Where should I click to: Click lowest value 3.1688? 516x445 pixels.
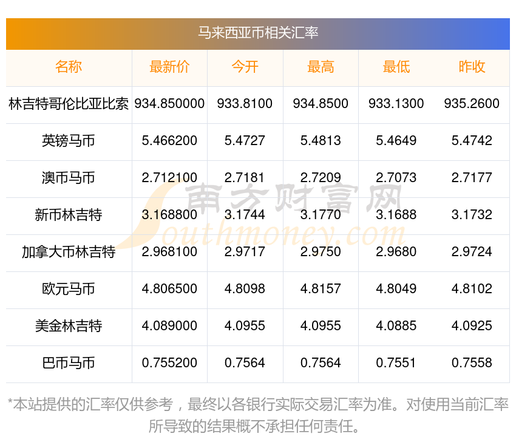point(396,215)
